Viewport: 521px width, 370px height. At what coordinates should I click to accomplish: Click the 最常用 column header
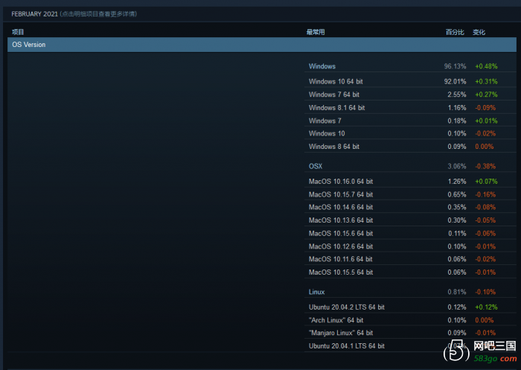[316, 32]
